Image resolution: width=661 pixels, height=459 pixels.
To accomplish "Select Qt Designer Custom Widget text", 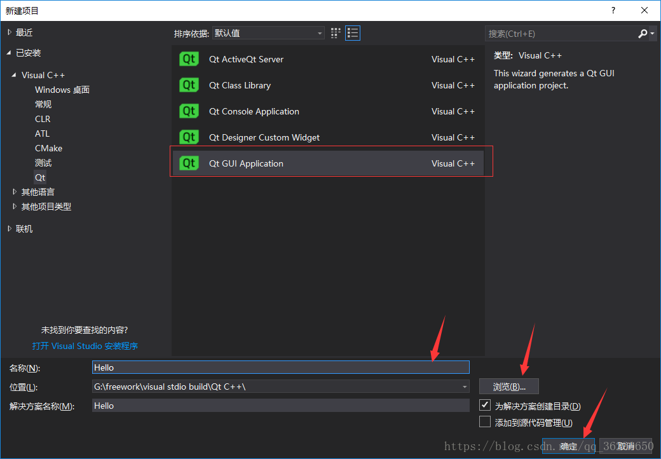I will coord(264,138).
